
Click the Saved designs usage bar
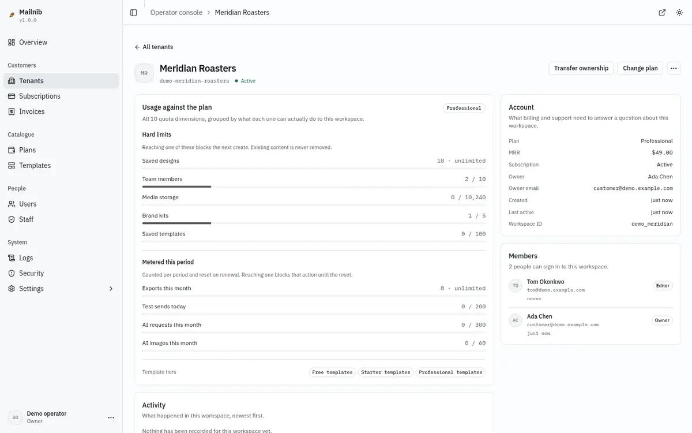tap(314, 168)
